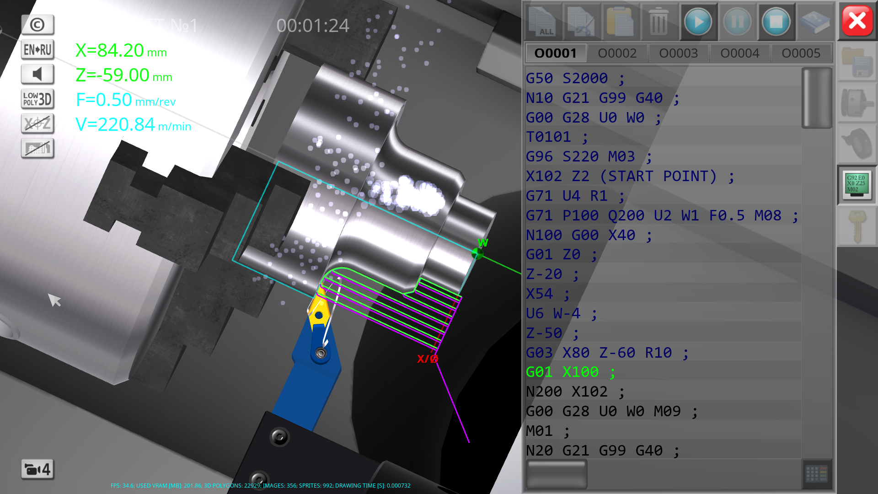Click the copyright info icon
878x494 pixels.
tap(37, 25)
